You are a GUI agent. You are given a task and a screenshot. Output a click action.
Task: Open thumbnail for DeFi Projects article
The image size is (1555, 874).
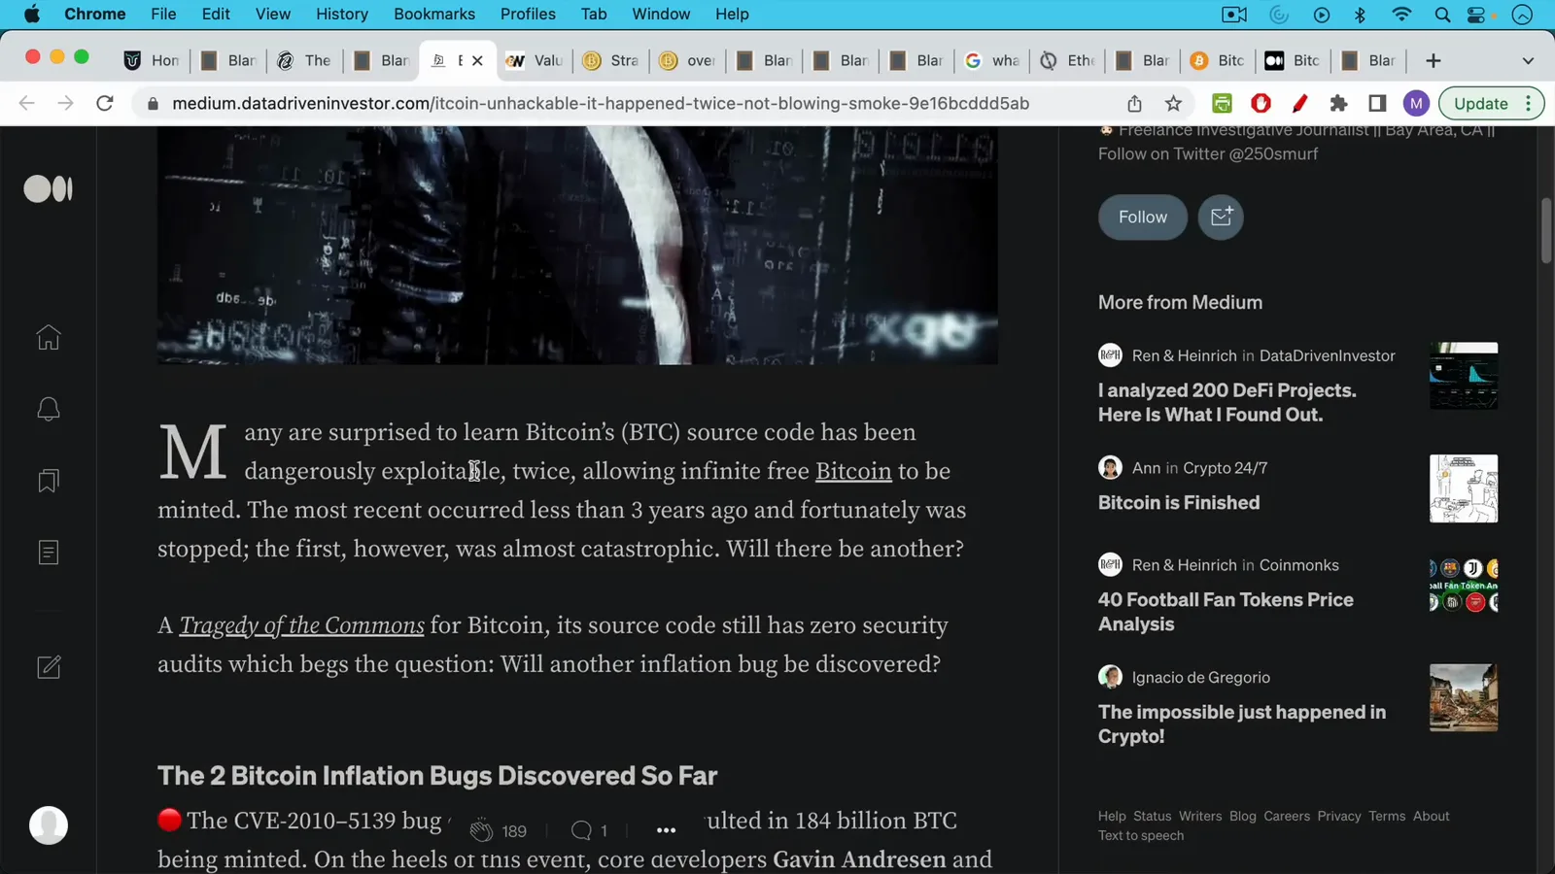pyautogui.click(x=1464, y=376)
